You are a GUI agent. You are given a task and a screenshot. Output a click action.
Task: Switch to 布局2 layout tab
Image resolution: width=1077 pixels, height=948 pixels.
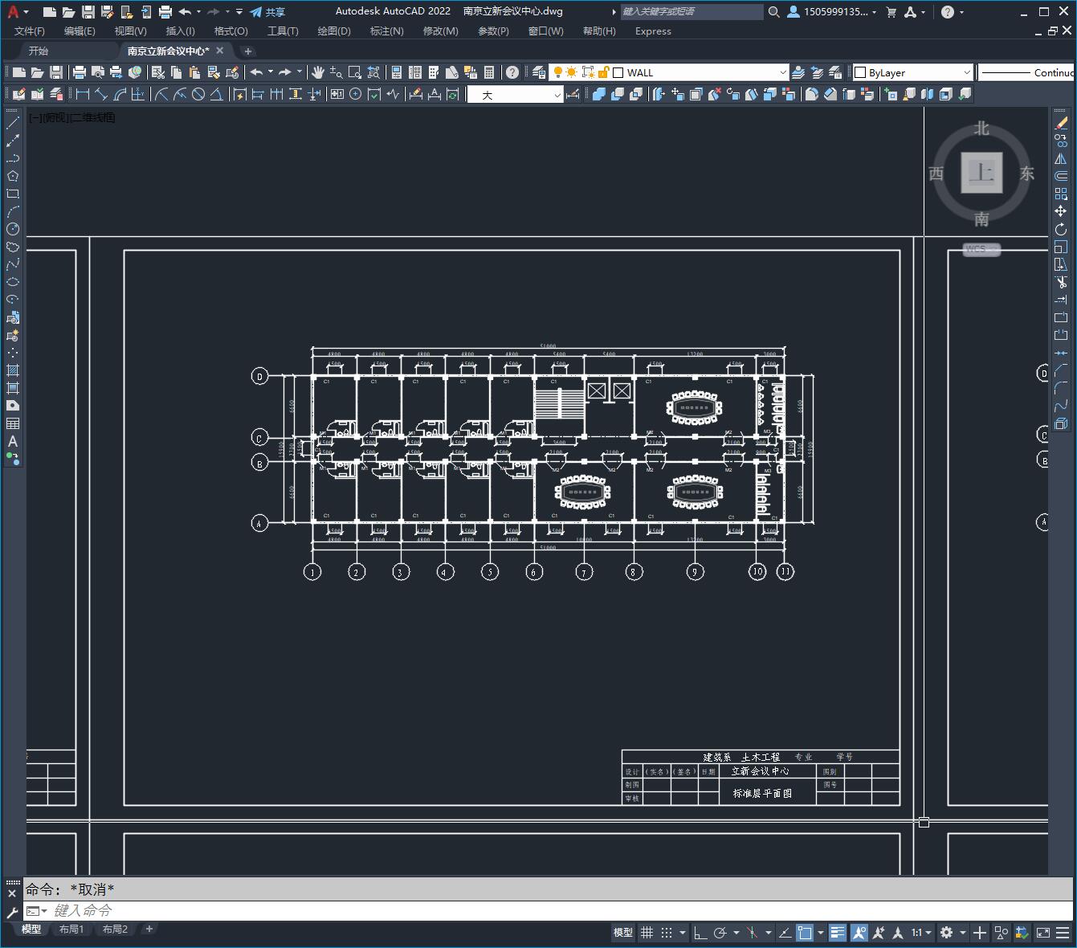point(115,929)
